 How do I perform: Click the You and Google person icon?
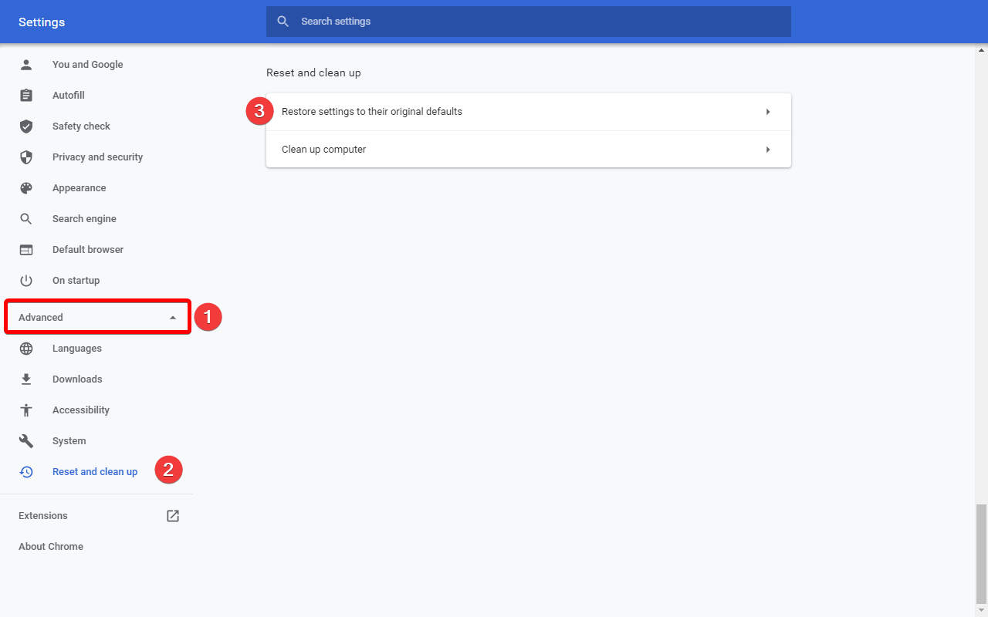point(26,65)
